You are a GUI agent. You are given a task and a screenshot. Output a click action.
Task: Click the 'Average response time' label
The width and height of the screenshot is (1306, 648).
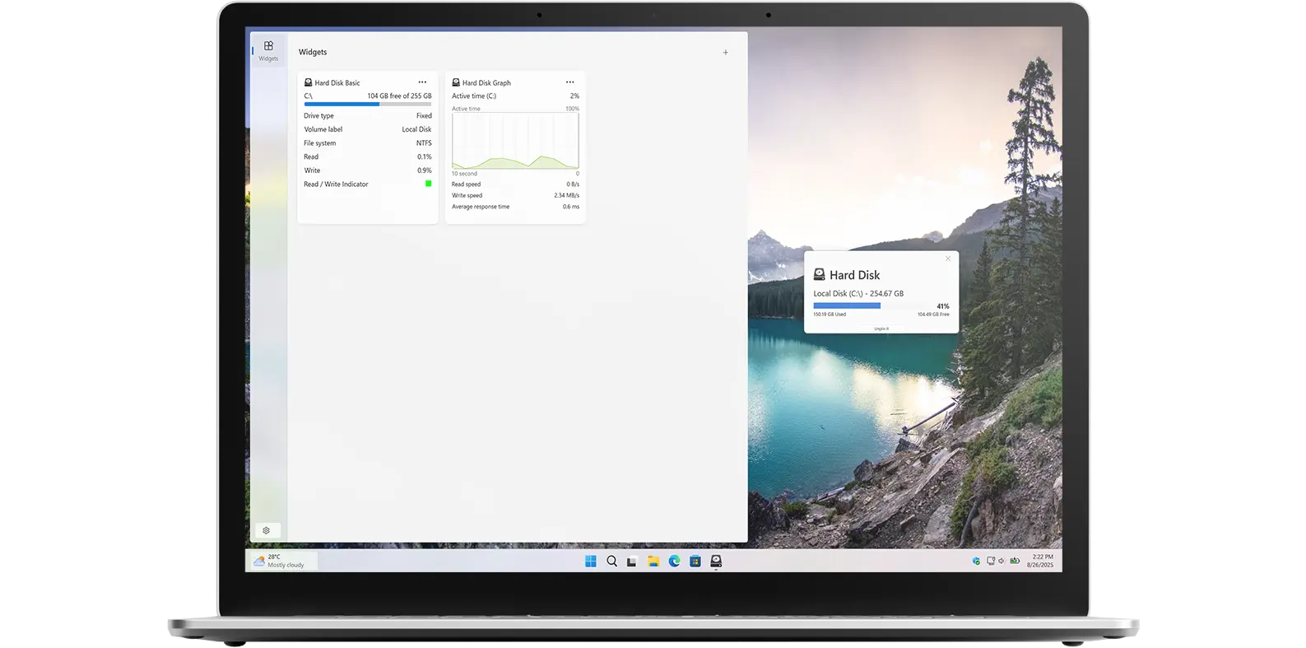481,207
